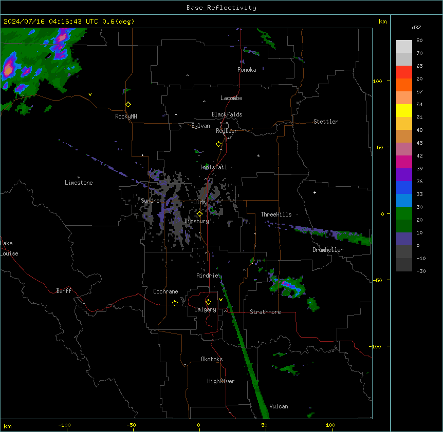Select the Olds label
Image resolution: width=443 pixels, height=432 pixels.
pos(199,202)
